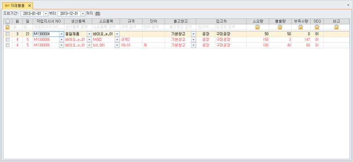Viewport: 353px width, 162px height.
Task: Sort by the 일 column header
Action: (28, 22)
